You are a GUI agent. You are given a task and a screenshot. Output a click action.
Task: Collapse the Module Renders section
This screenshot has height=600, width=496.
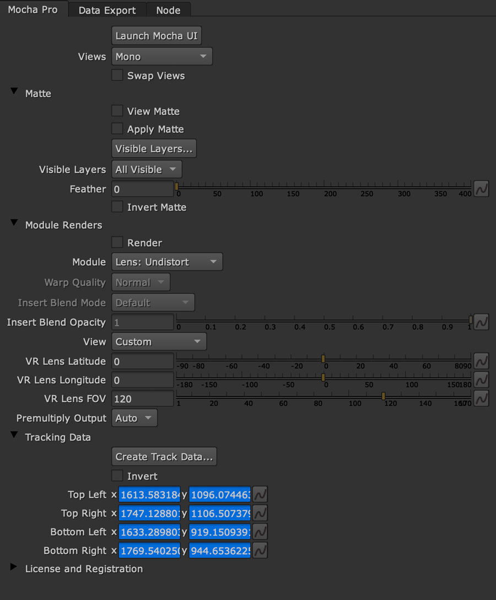[x=14, y=223]
